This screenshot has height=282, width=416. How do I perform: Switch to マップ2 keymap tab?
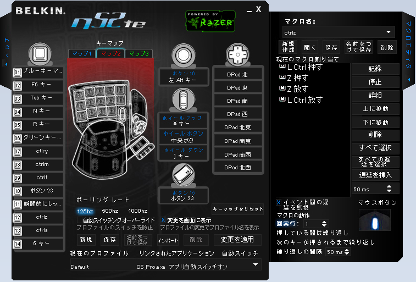111,53
